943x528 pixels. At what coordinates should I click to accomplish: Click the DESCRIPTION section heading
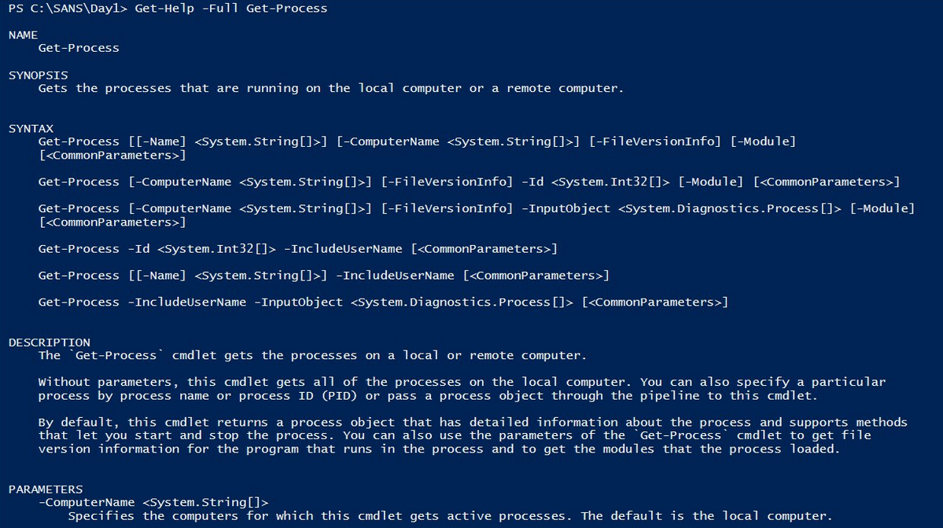click(50, 343)
